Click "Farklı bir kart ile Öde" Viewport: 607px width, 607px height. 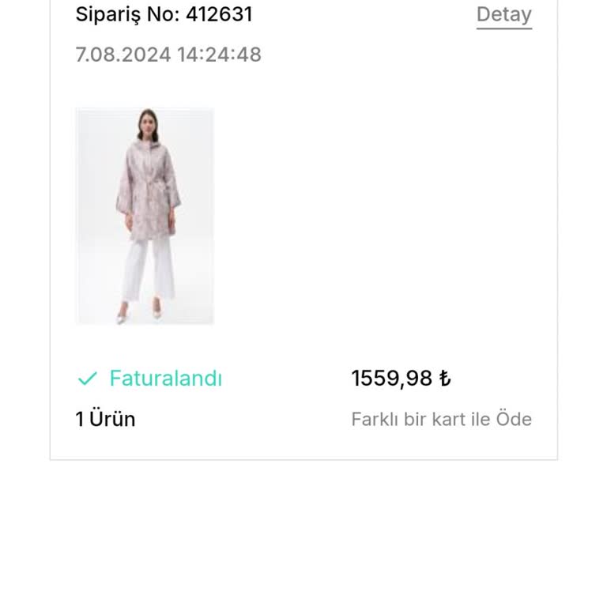pyautogui.click(x=441, y=419)
